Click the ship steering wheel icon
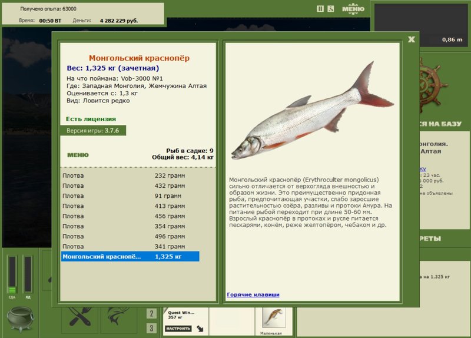This screenshot has height=338, width=471. tap(433, 85)
